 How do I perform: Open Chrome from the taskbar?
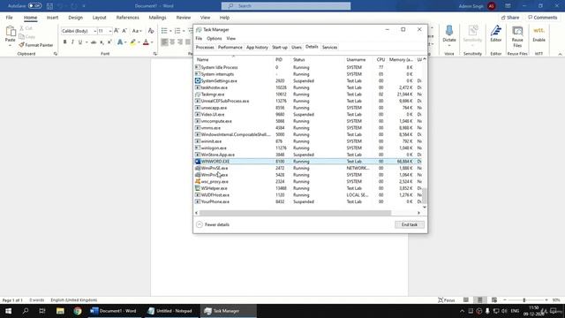pyautogui.click(x=78, y=311)
